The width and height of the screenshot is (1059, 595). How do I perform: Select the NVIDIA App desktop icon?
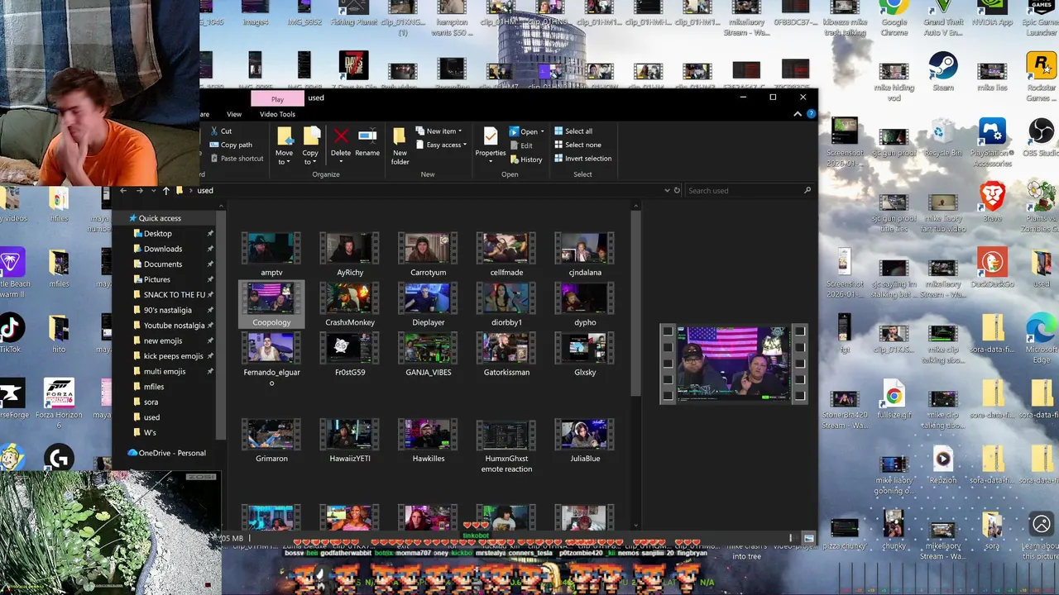coord(992,13)
